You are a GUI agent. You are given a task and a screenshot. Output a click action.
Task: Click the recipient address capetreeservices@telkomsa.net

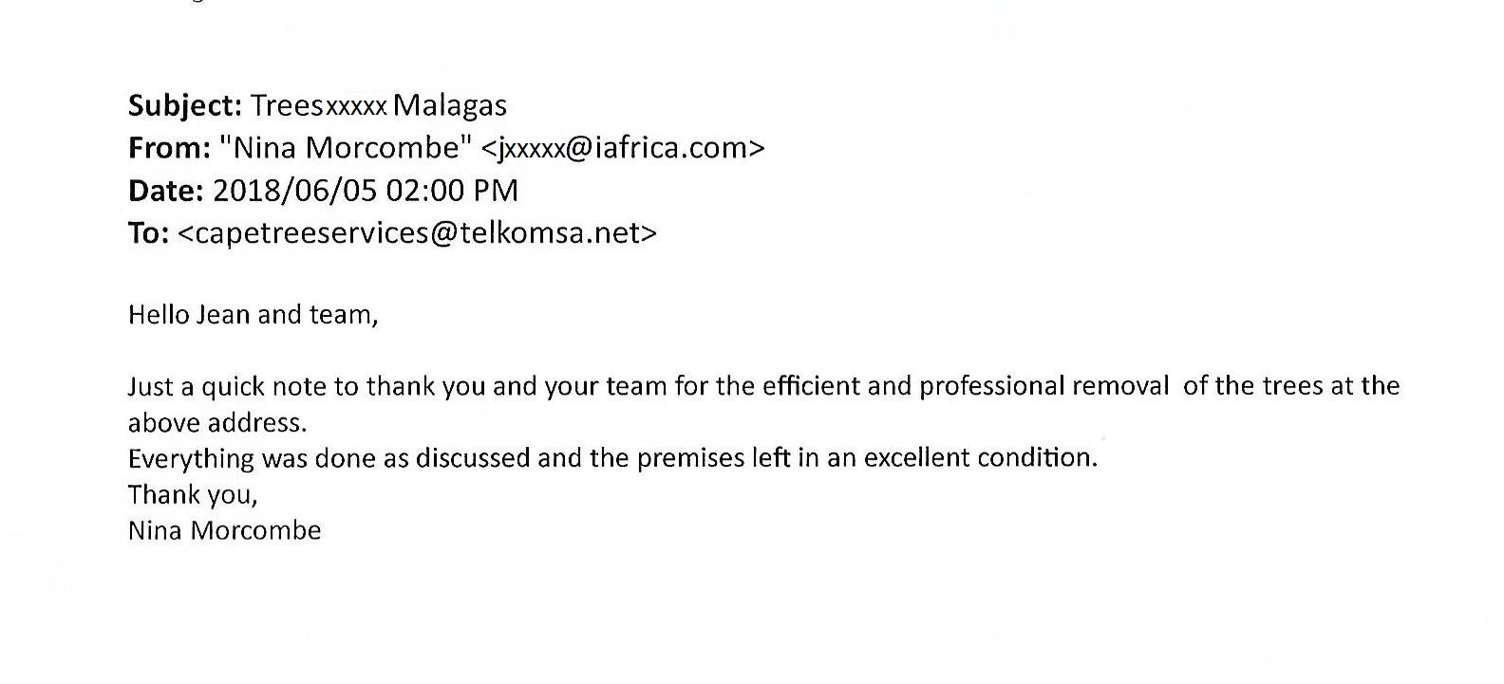[417, 233]
